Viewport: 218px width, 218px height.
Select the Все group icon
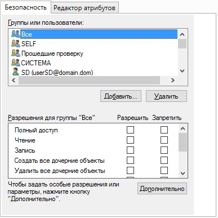point(16,34)
